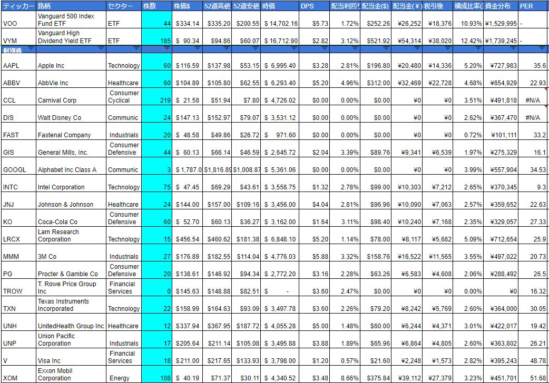This screenshot has width=549, height=383.
Task: Click GIS Consumer Defensive sector cell
Action: pyautogui.click(x=124, y=148)
